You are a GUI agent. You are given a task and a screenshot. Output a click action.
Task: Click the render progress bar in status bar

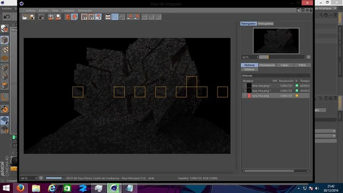55,178
